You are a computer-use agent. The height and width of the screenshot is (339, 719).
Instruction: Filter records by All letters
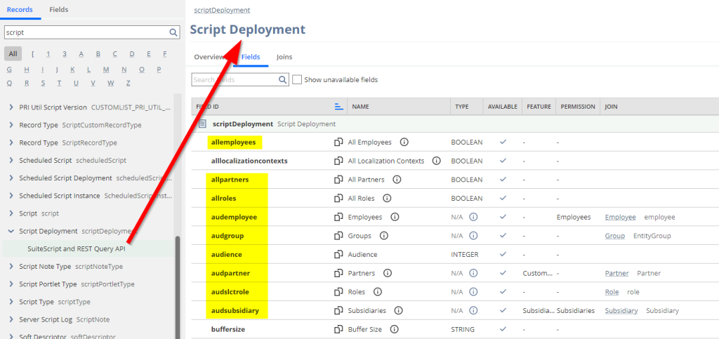point(13,54)
